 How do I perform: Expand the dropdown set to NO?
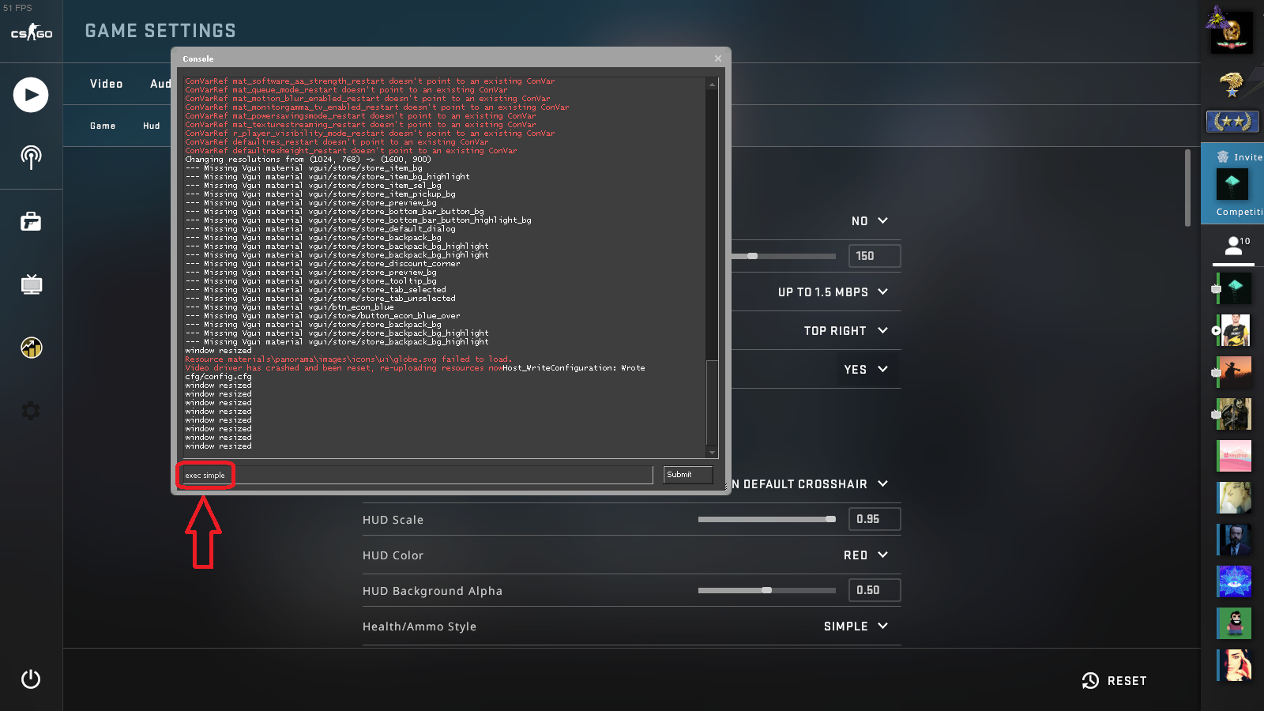(x=870, y=221)
